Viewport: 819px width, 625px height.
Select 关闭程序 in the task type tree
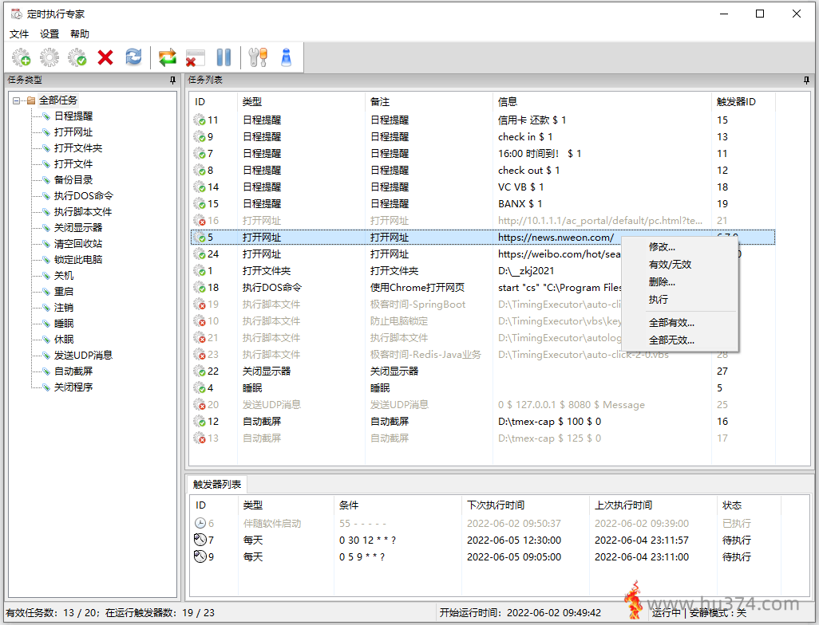coord(73,387)
